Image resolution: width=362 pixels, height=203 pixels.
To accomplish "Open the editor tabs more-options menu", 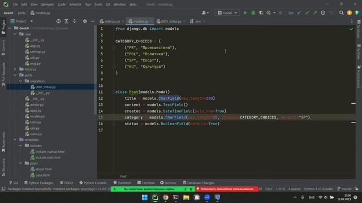I will [352, 21].
